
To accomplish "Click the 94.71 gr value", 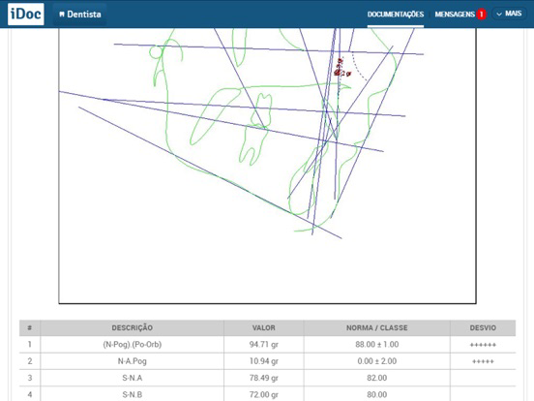I will pos(263,345).
